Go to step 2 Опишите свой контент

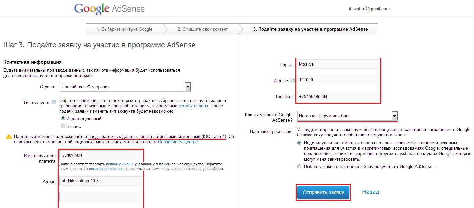(x=203, y=29)
